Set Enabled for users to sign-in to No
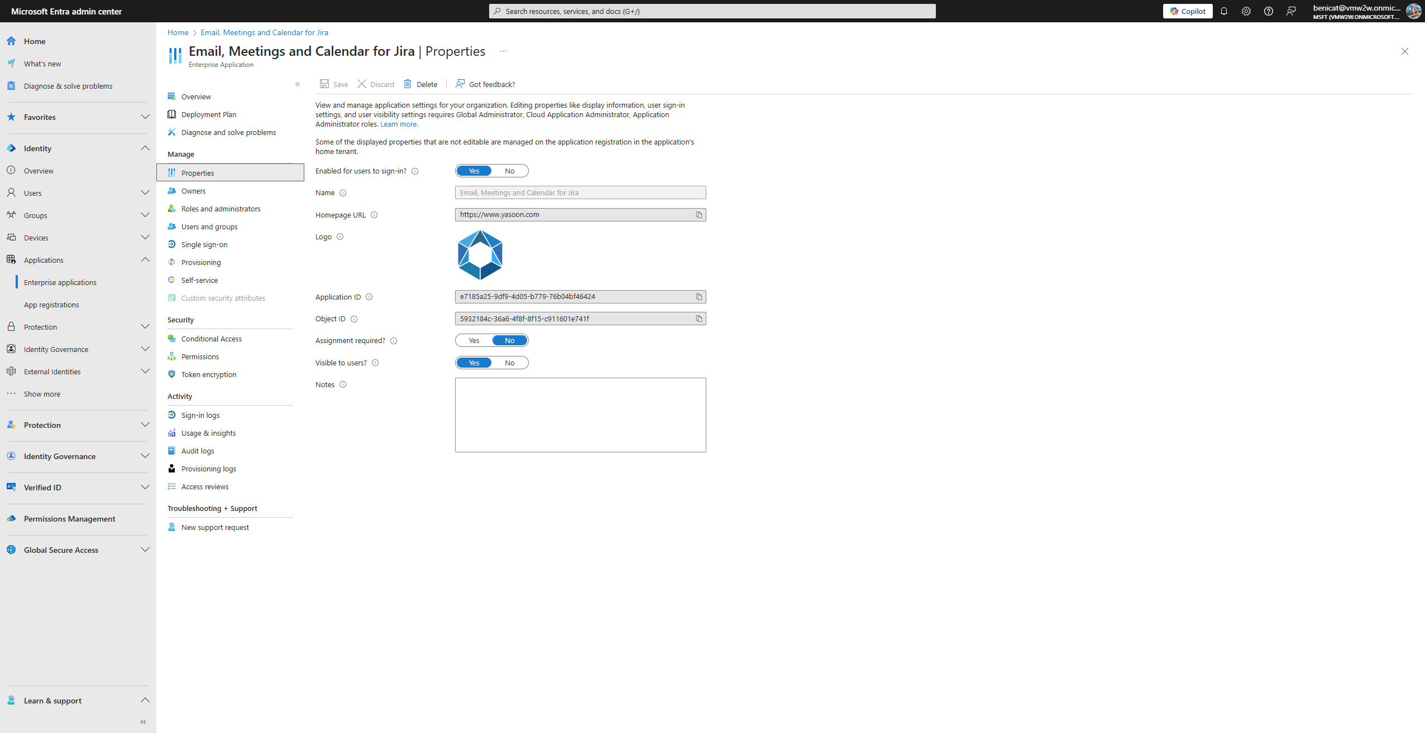The width and height of the screenshot is (1425, 733). 509,171
